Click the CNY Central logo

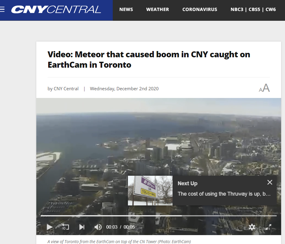[x=56, y=9]
